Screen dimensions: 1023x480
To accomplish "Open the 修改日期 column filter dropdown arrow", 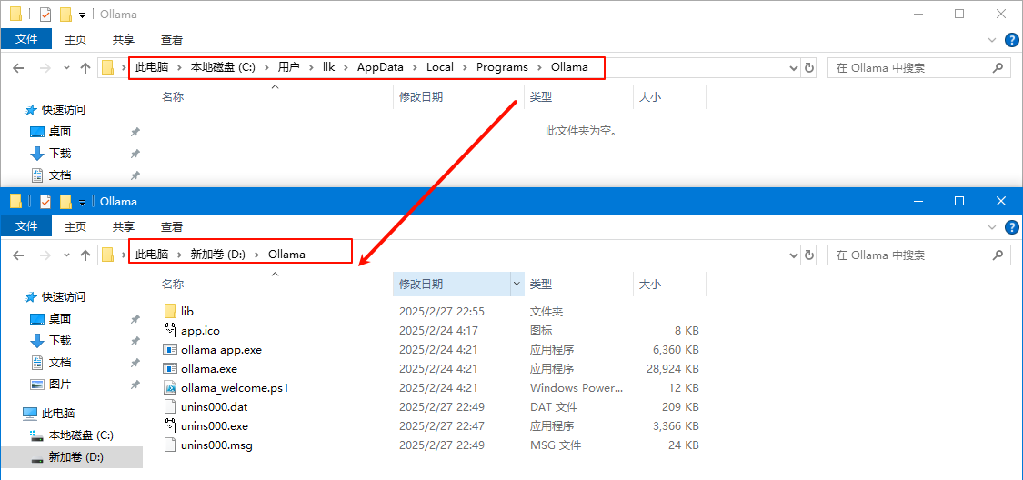I will [x=517, y=284].
